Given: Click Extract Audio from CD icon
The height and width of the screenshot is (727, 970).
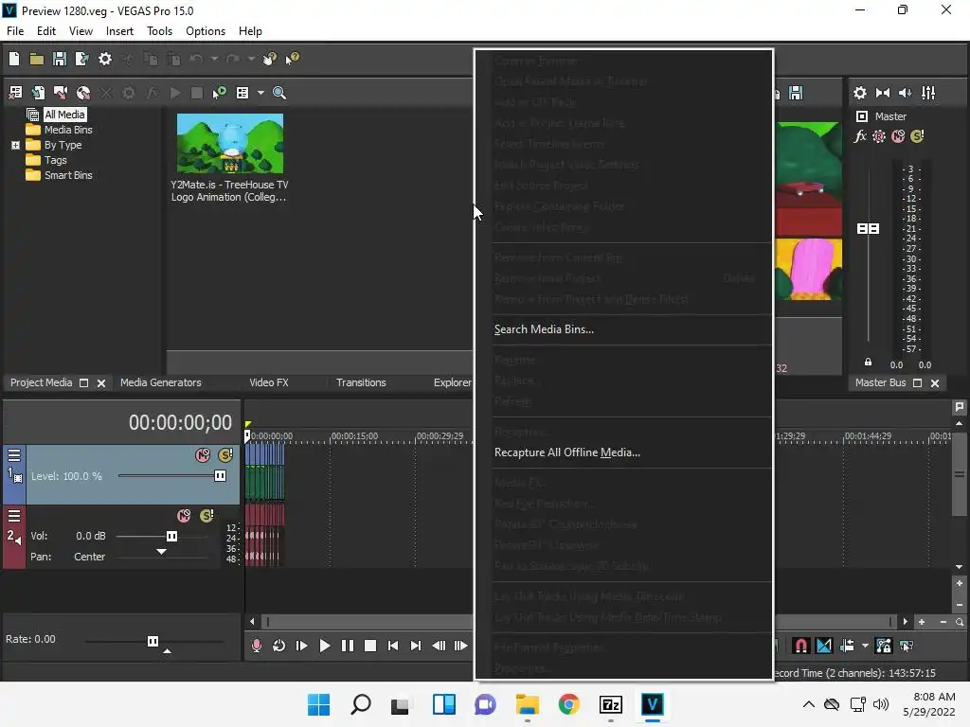Looking at the screenshot, I should pyautogui.click(x=83, y=93).
